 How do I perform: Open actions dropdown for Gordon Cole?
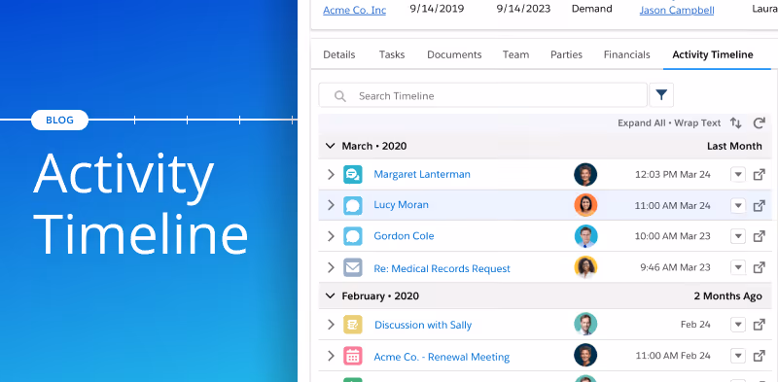tap(738, 236)
